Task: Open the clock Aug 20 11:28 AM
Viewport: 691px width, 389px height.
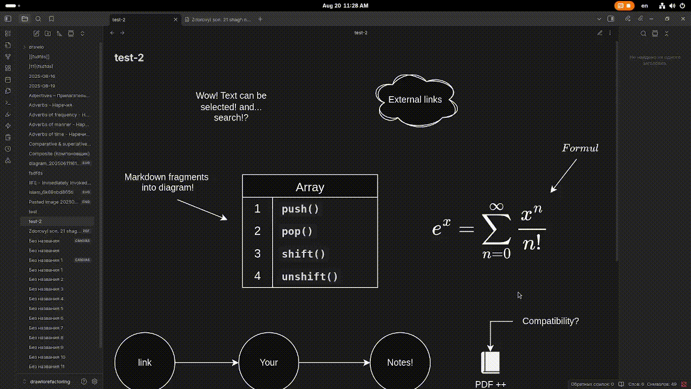Action: tap(345, 5)
